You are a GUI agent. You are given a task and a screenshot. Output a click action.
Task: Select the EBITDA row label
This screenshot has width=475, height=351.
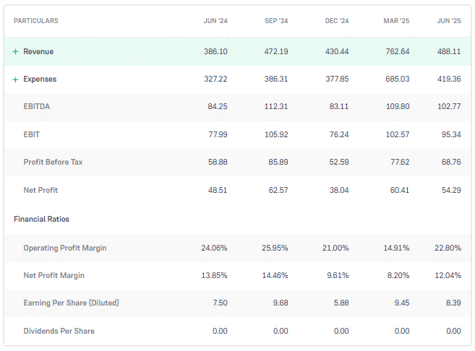37,107
